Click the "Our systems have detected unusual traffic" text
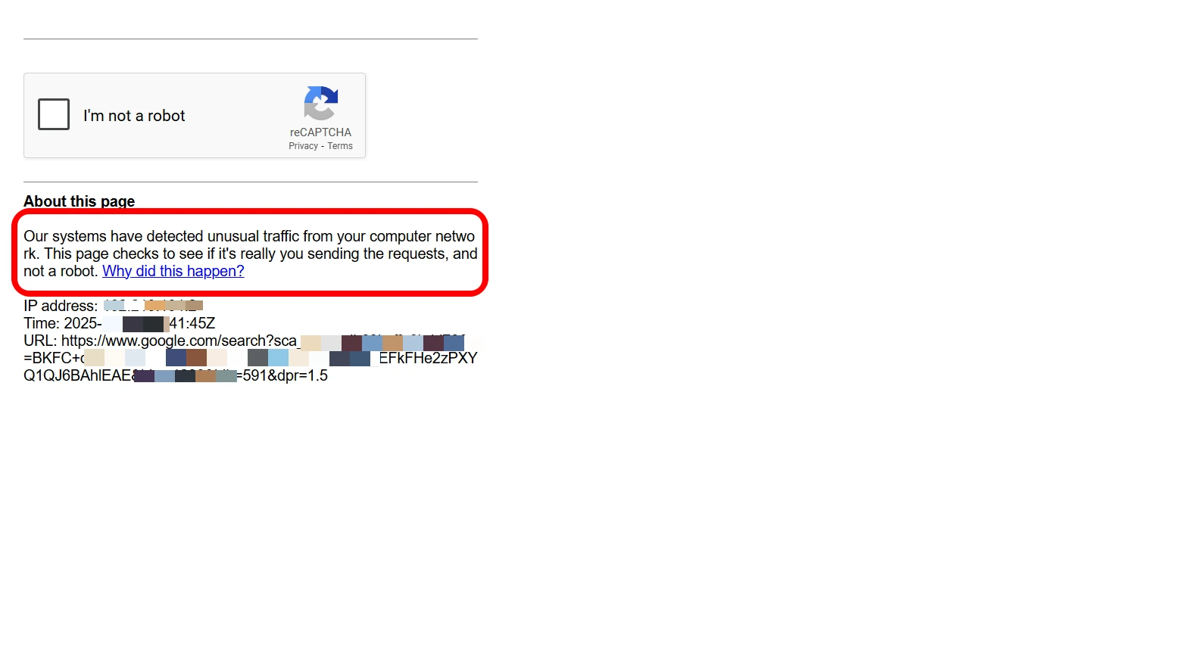1195x666 pixels. 251,254
